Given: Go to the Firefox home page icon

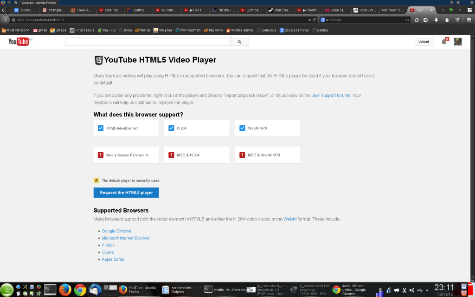Looking at the screenshot, I should pos(447,19).
